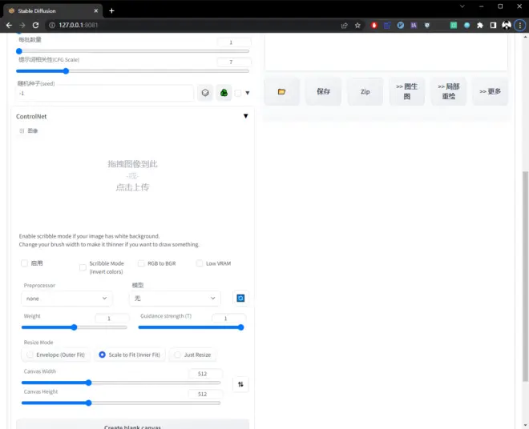Open the browser extensions puzzle icon
The image size is (529, 429).
(x=480, y=25)
